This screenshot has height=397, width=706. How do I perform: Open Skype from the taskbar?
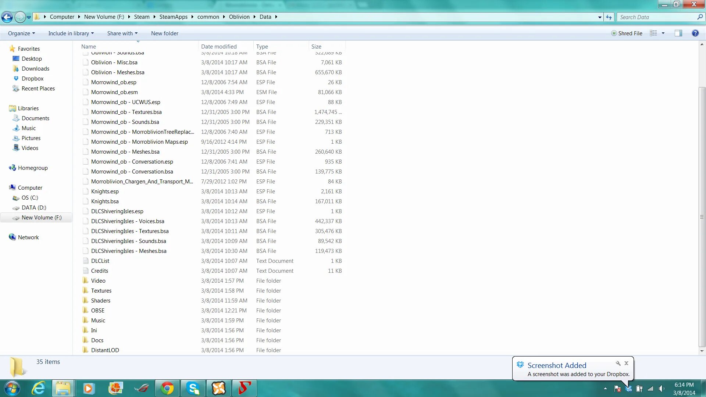click(193, 388)
